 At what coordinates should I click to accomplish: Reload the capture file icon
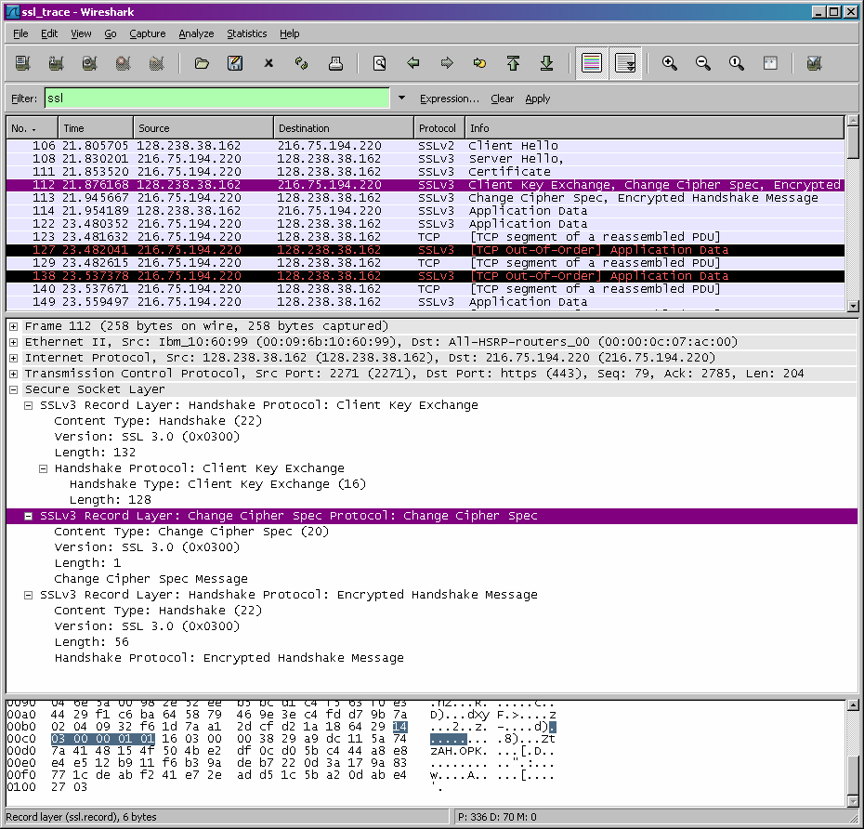click(x=302, y=63)
